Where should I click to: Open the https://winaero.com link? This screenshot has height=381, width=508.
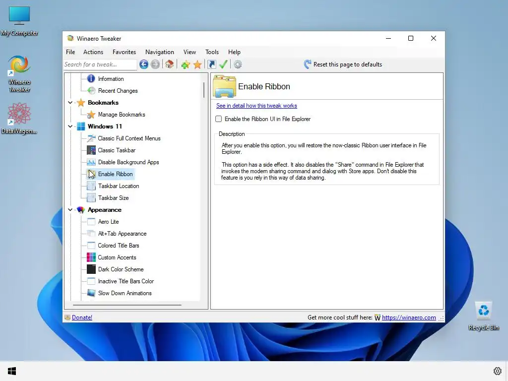[x=409, y=317]
